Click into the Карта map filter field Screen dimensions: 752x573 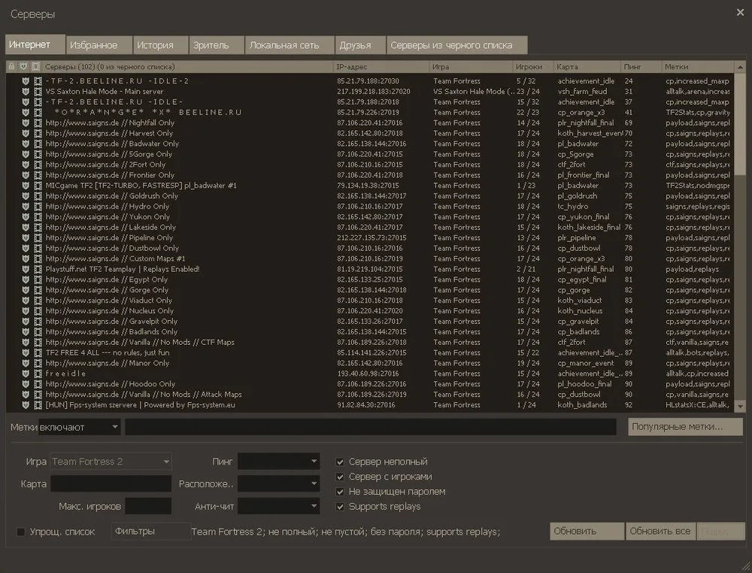[111, 483]
